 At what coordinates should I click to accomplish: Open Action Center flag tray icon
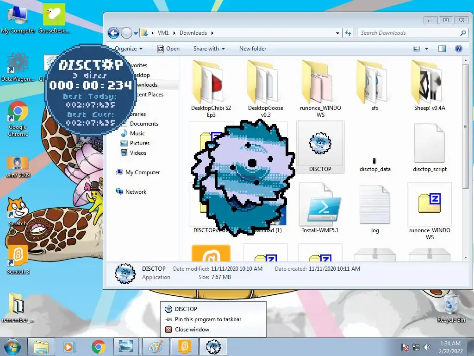[x=405, y=347]
